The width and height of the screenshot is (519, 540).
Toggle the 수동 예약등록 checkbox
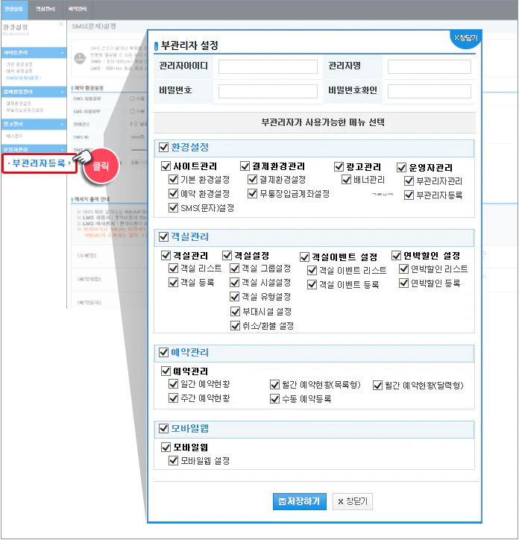(x=274, y=399)
